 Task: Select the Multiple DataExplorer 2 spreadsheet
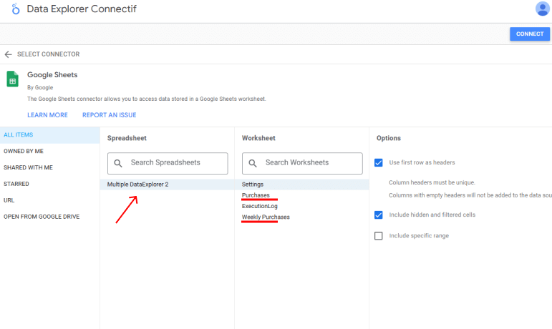(x=138, y=185)
